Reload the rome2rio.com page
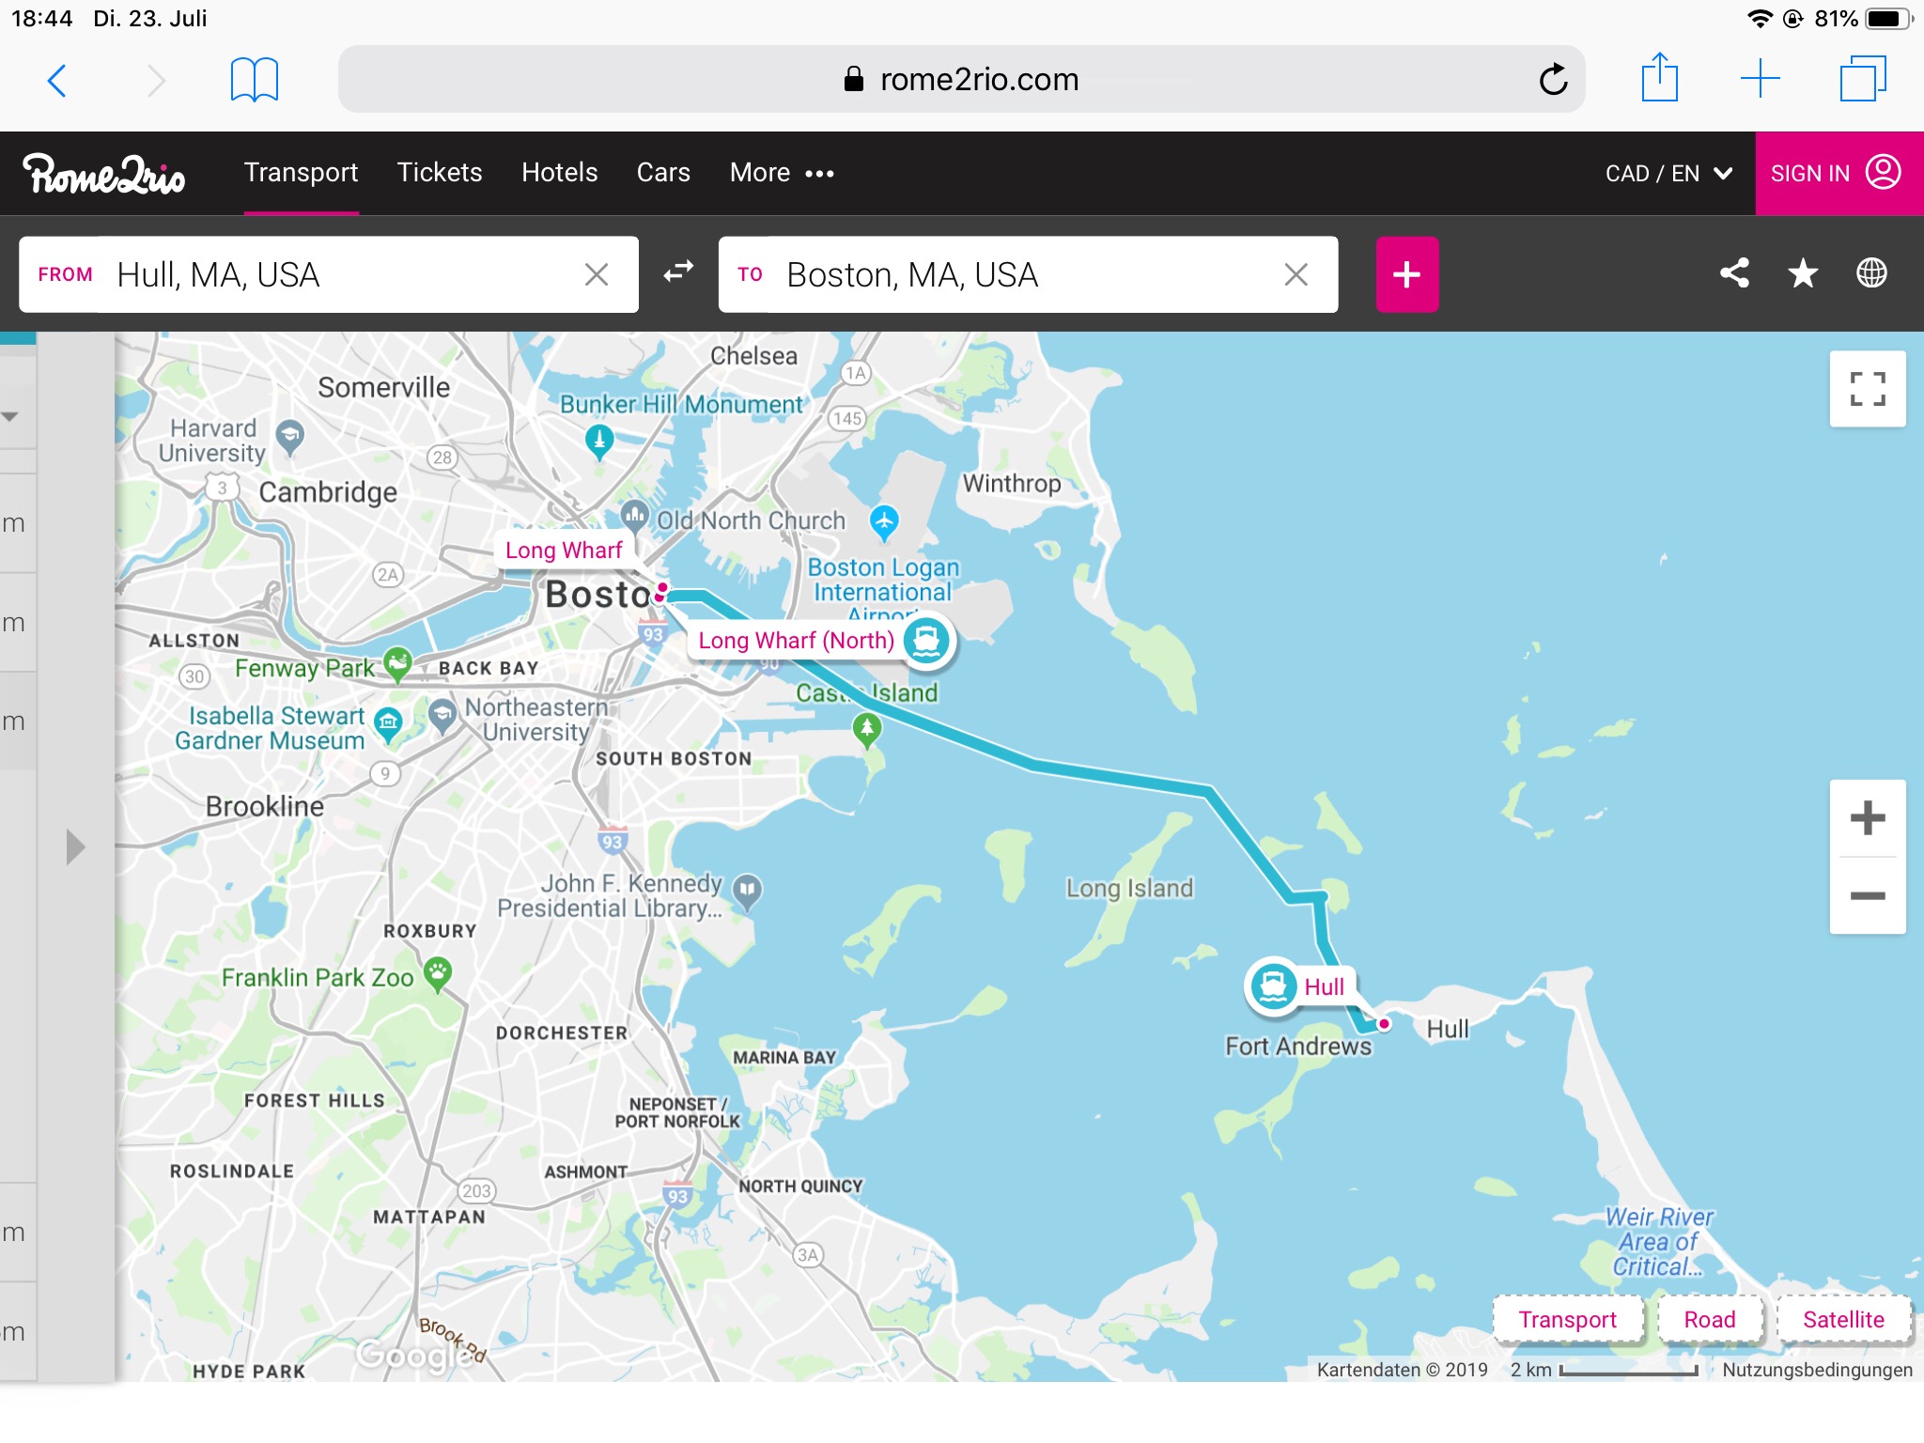 pos(1553,80)
